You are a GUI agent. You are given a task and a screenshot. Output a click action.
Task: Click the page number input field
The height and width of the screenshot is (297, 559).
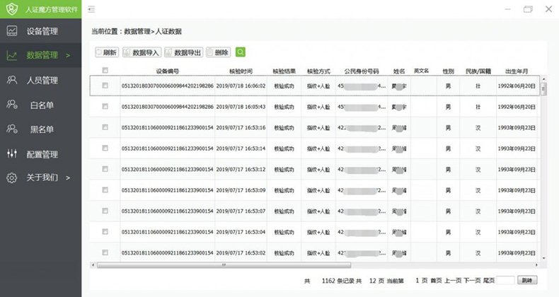pos(505,281)
